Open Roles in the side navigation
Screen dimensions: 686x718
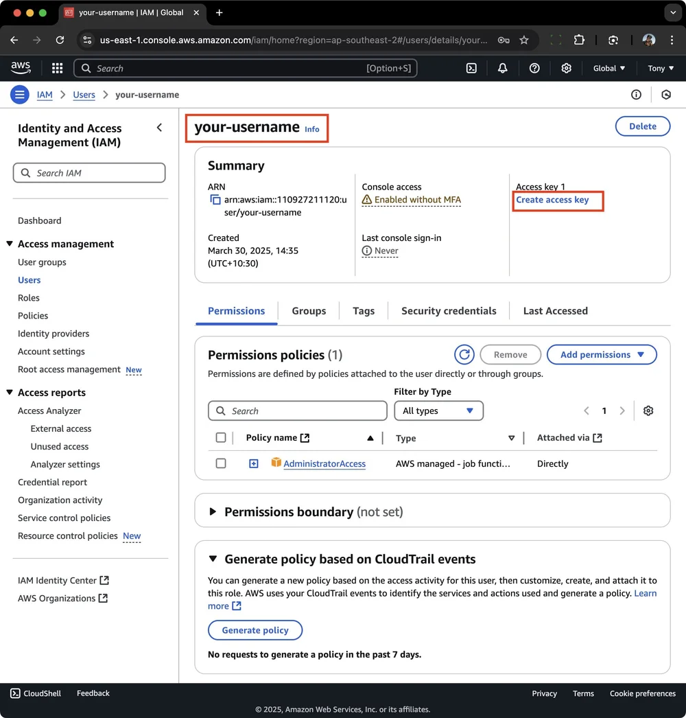click(x=29, y=298)
